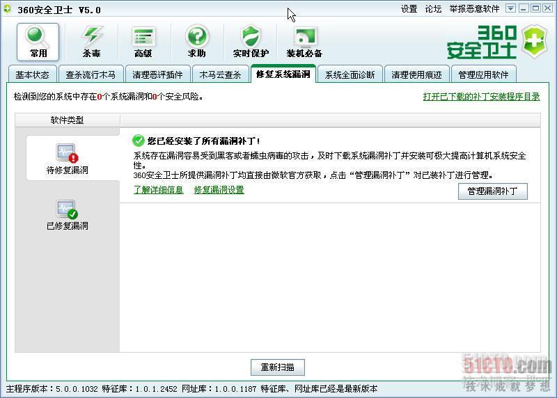Click the 软件类型 column header

pos(67,120)
